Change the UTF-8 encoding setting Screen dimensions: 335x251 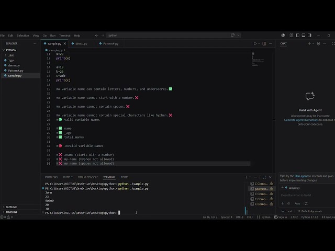(240, 217)
